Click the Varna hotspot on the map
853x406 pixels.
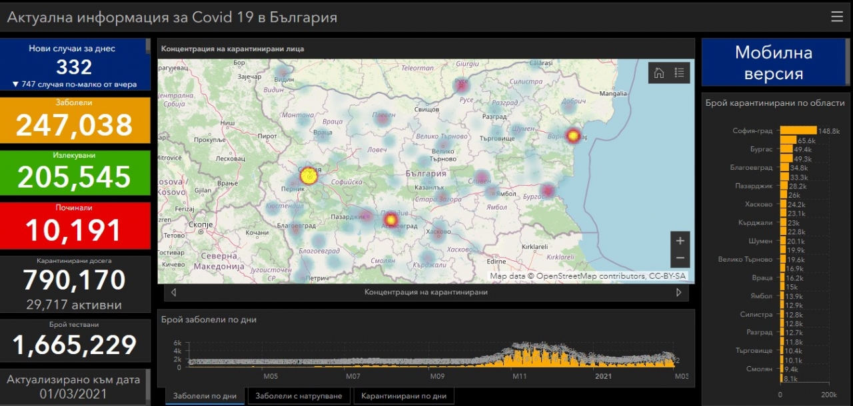pyautogui.click(x=573, y=136)
